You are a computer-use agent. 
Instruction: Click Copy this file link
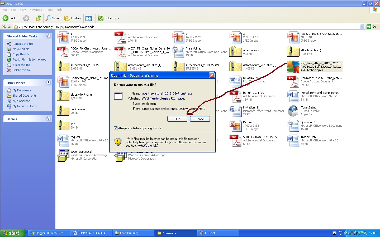coord(21,54)
